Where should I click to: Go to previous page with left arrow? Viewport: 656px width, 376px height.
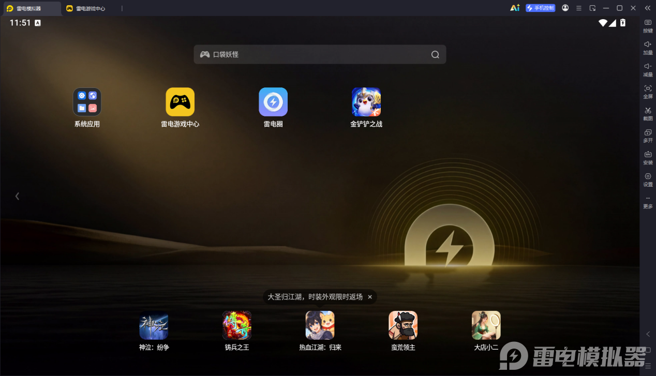click(x=17, y=196)
